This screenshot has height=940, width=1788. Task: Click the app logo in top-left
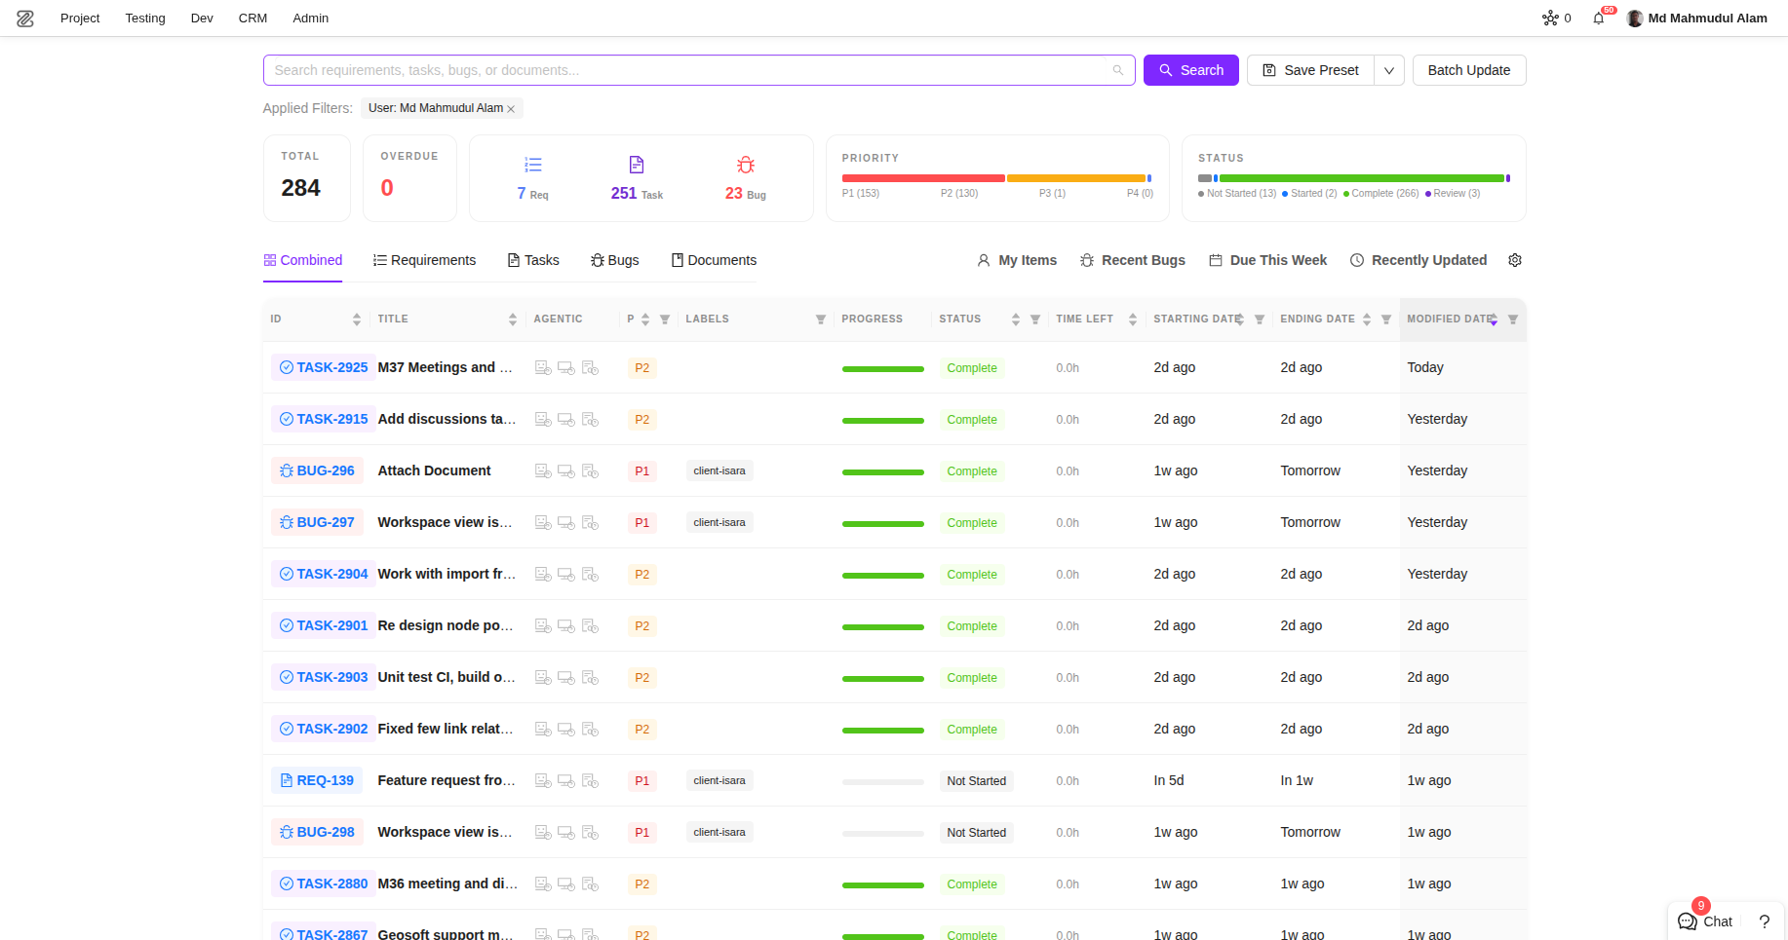pyautogui.click(x=25, y=19)
